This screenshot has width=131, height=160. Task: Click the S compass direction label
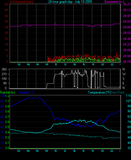124,79
